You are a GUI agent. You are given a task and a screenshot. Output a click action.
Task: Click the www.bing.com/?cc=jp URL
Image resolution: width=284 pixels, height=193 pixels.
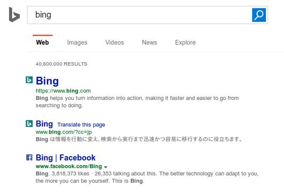64,132
